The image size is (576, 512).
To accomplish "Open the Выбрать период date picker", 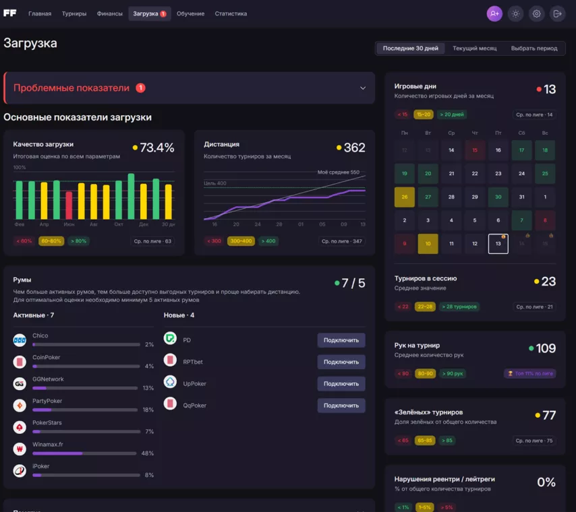I will 534,49.
